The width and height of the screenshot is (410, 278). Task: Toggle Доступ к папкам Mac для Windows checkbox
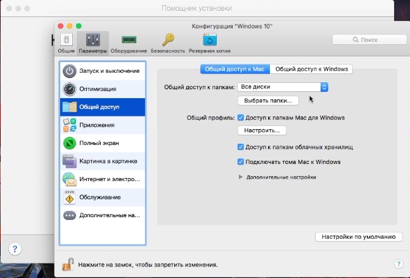(241, 118)
